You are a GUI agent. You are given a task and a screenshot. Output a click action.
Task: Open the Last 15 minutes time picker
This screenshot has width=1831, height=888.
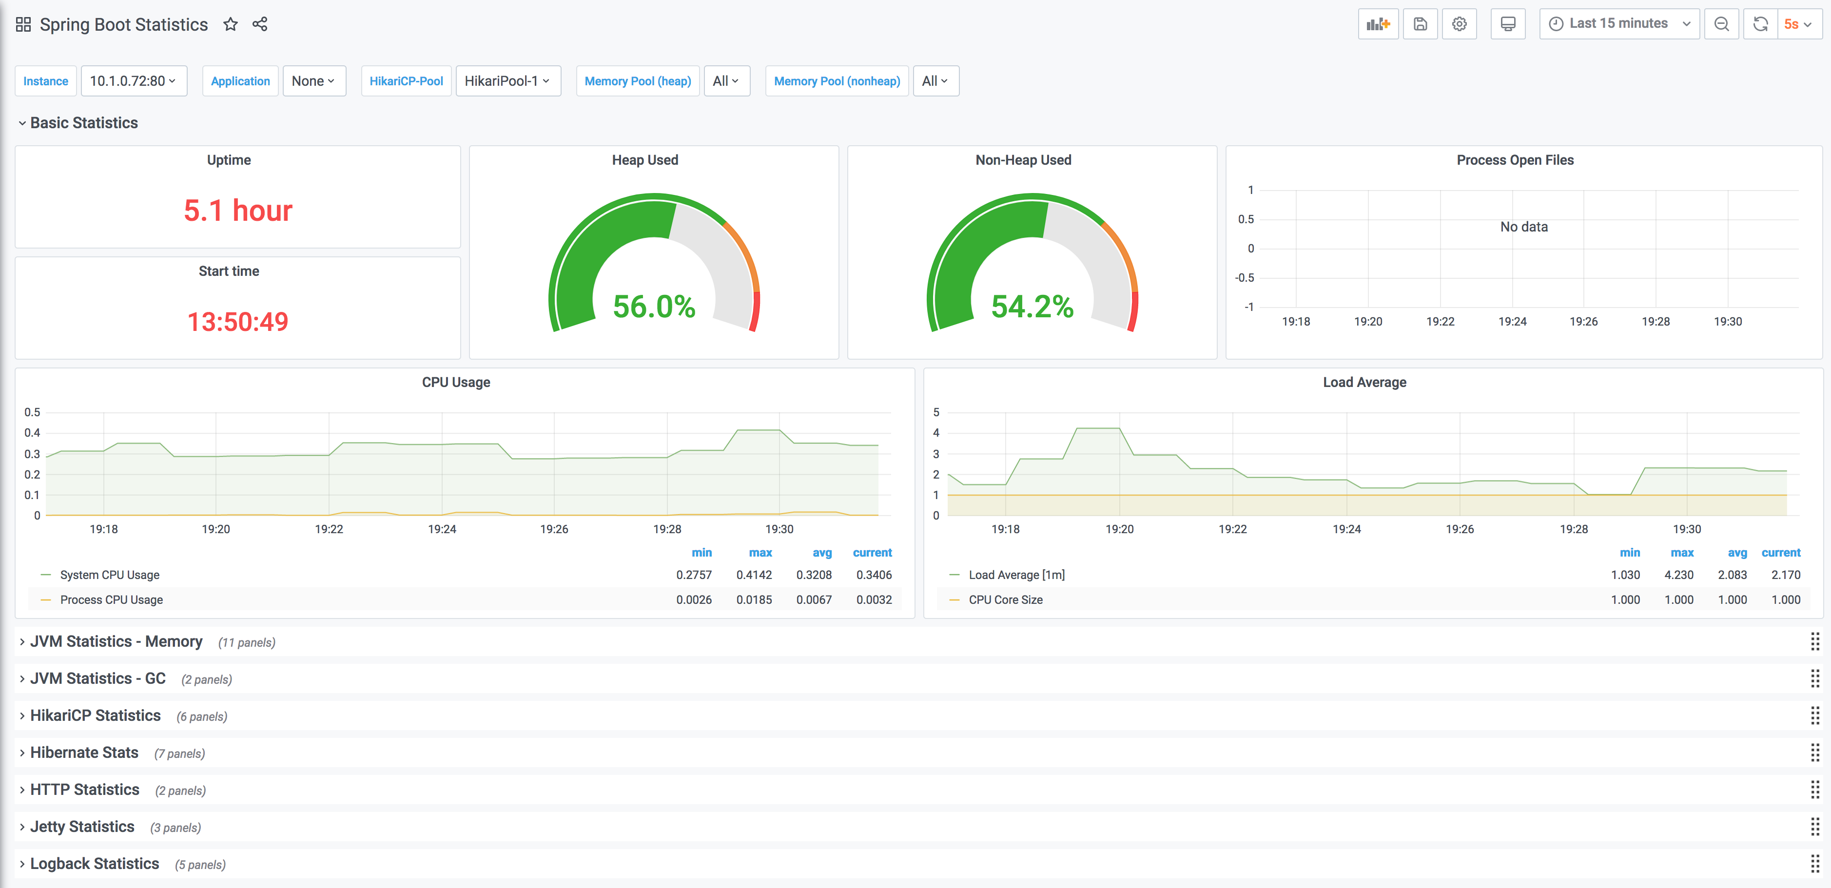[1618, 24]
